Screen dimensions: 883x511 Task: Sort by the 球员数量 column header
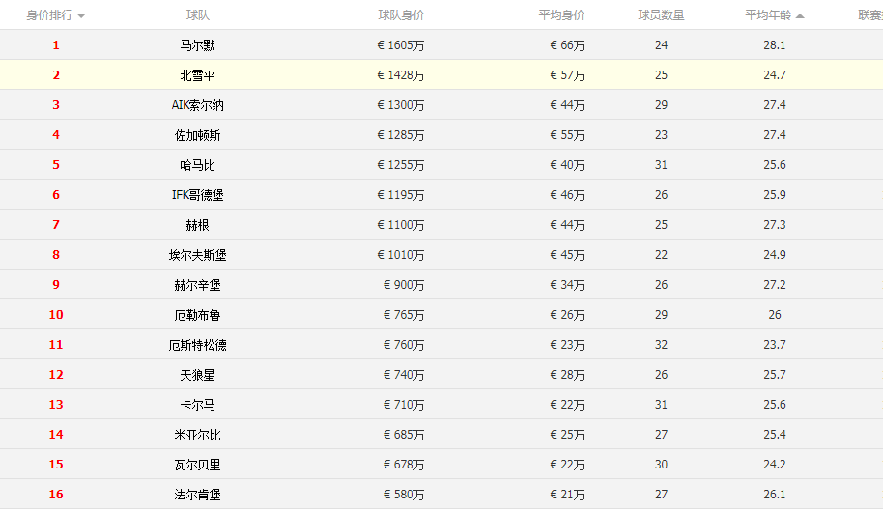pyautogui.click(x=661, y=15)
